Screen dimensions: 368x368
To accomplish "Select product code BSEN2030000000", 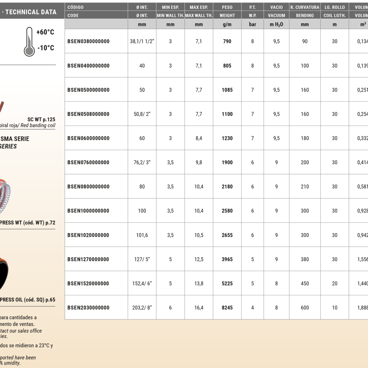I will coord(88,308).
